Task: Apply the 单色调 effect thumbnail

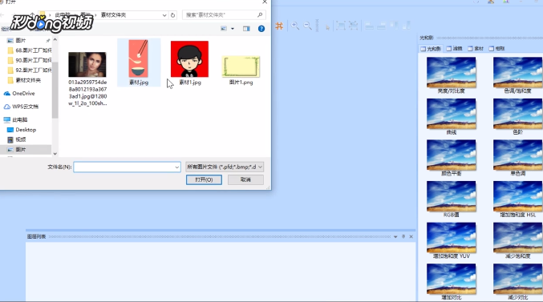Action: pyautogui.click(x=517, y=155)
